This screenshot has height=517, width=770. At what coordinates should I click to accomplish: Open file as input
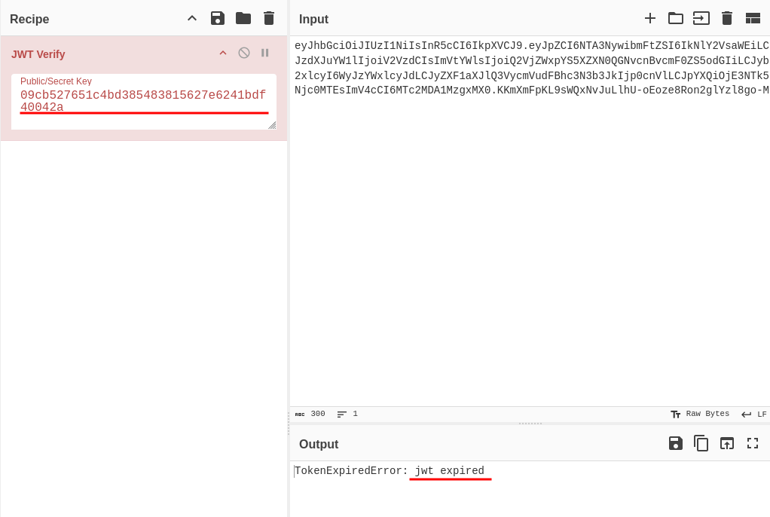point(701,18)
